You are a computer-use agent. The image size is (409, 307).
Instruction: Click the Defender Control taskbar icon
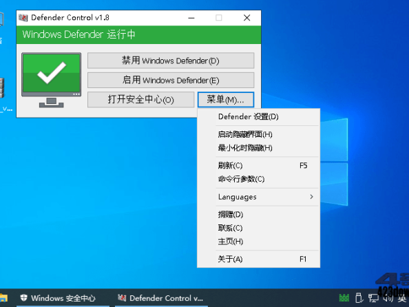122,297
